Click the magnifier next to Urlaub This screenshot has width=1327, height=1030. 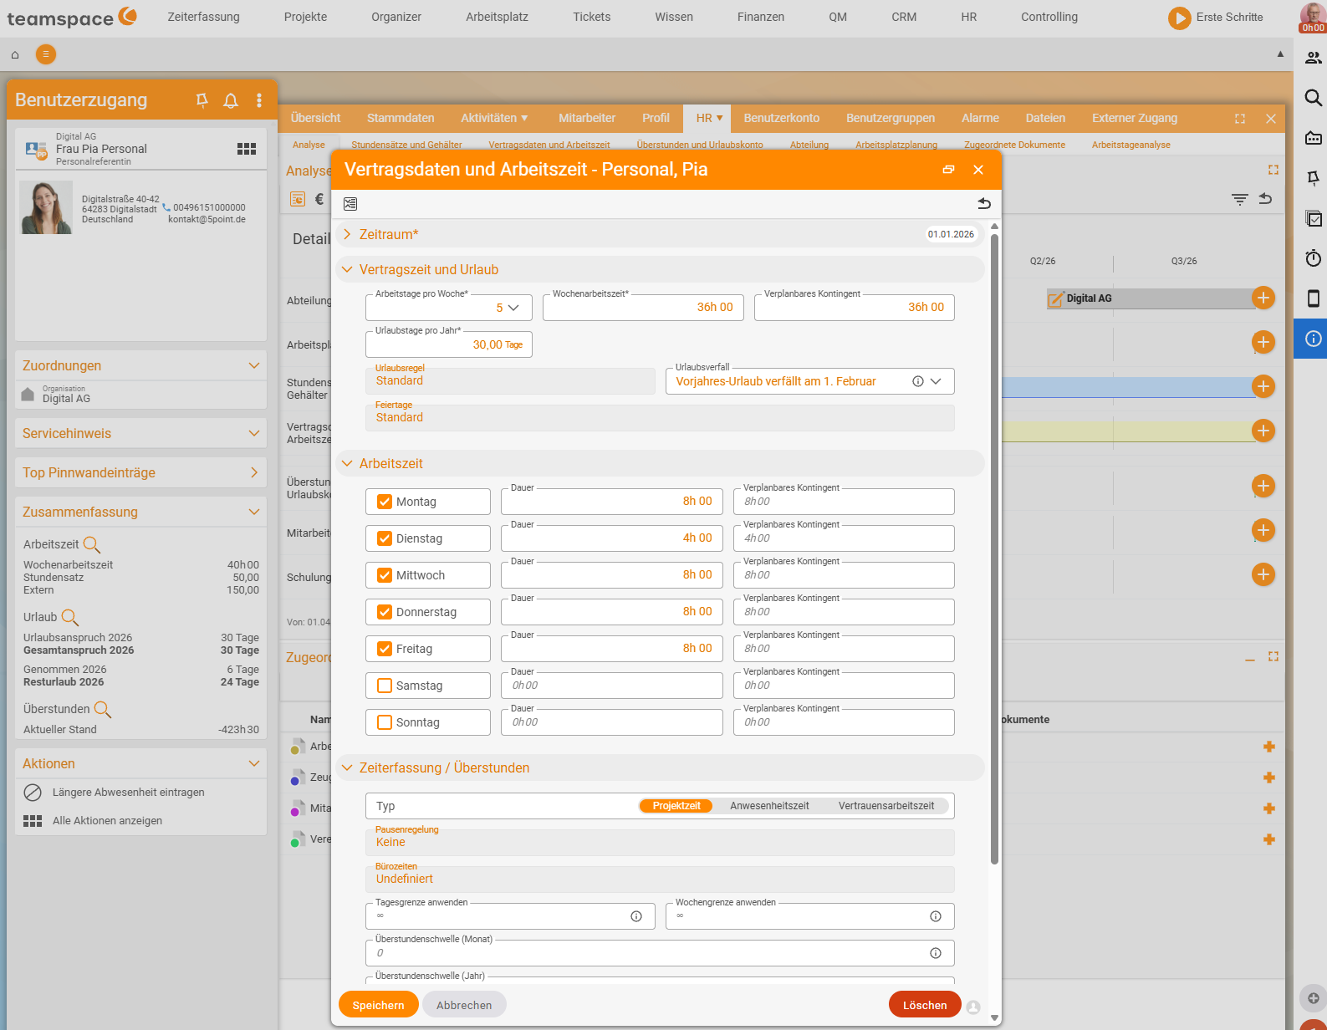(x=70, y=618)
